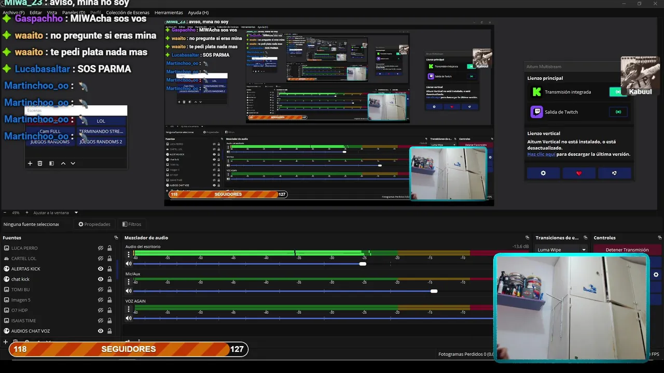Mute Mic/Aux speaker icon
Image resolution: width=664 pixels, height=373 pixels.
(x=129, y=291)
